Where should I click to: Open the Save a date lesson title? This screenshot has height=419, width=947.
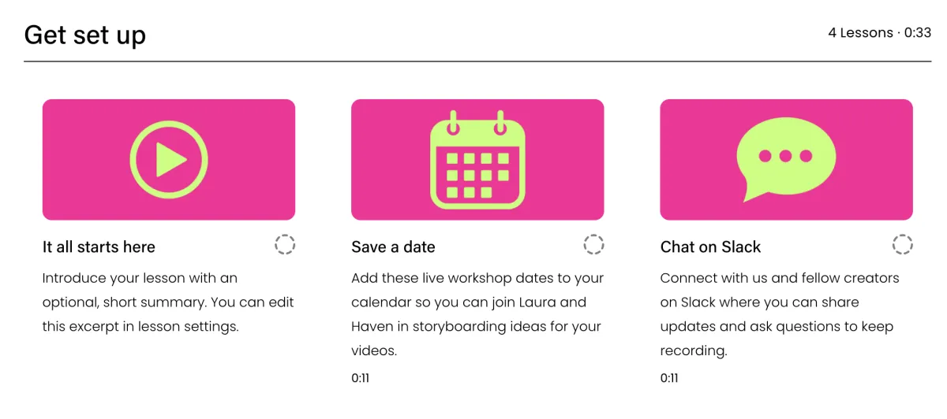click(x=393, y=247)
